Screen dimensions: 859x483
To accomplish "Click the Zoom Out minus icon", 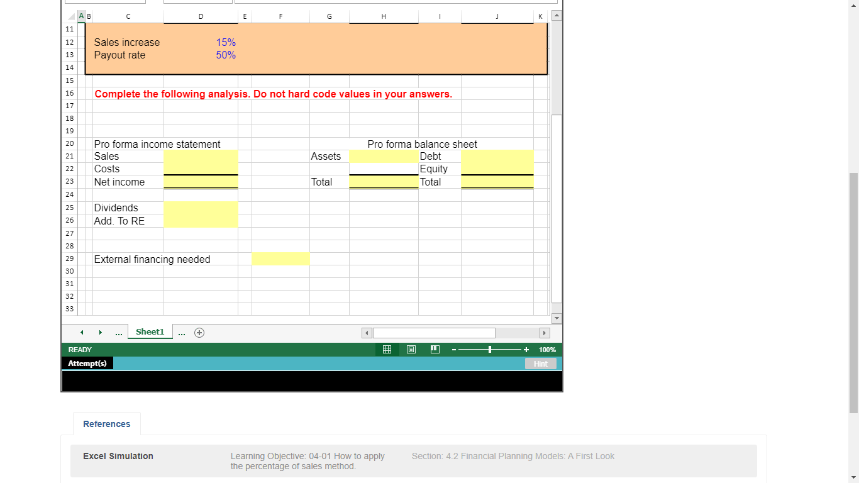I will [x=453, y=350].
